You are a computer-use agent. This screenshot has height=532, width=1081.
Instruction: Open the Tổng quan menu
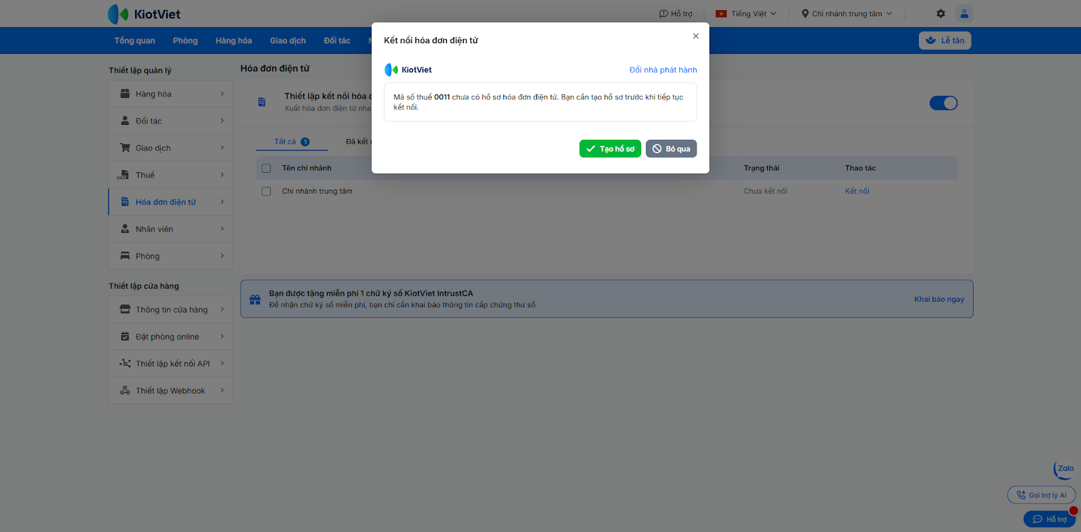(x=134, y=41)
